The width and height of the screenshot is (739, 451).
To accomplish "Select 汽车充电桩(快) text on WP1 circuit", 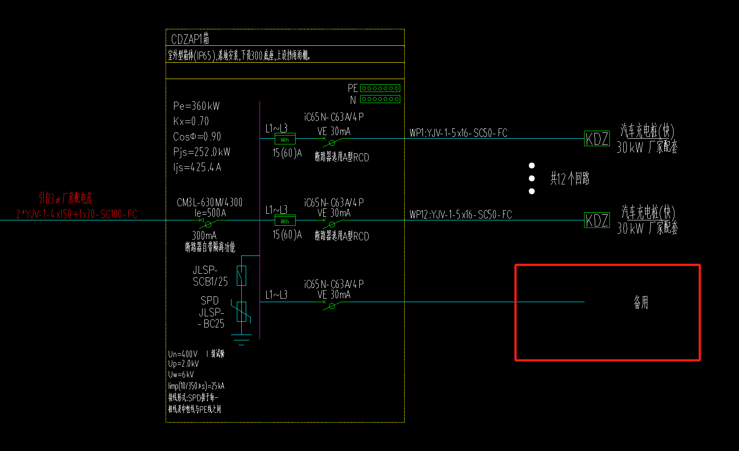I will click(648, 131).
